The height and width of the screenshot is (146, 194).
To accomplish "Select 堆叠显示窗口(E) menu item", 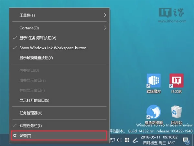I will point(59,80).
